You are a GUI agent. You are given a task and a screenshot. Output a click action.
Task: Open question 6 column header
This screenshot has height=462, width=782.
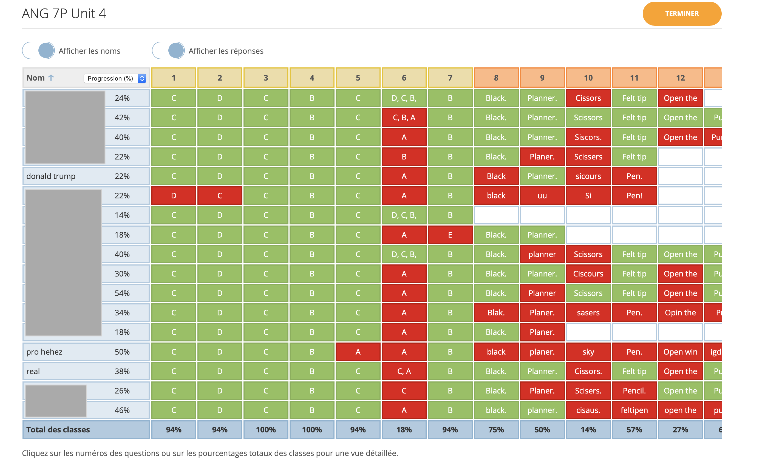coord(404,78)
